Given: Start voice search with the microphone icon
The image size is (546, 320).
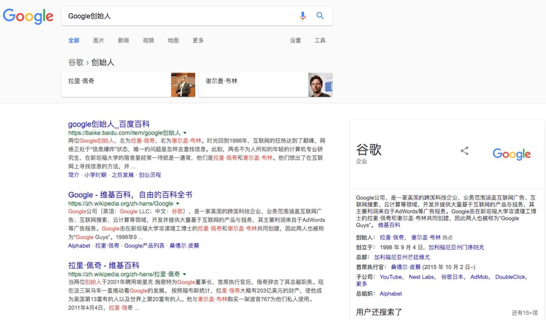Looking at the screenshot, I should point(303,16).
